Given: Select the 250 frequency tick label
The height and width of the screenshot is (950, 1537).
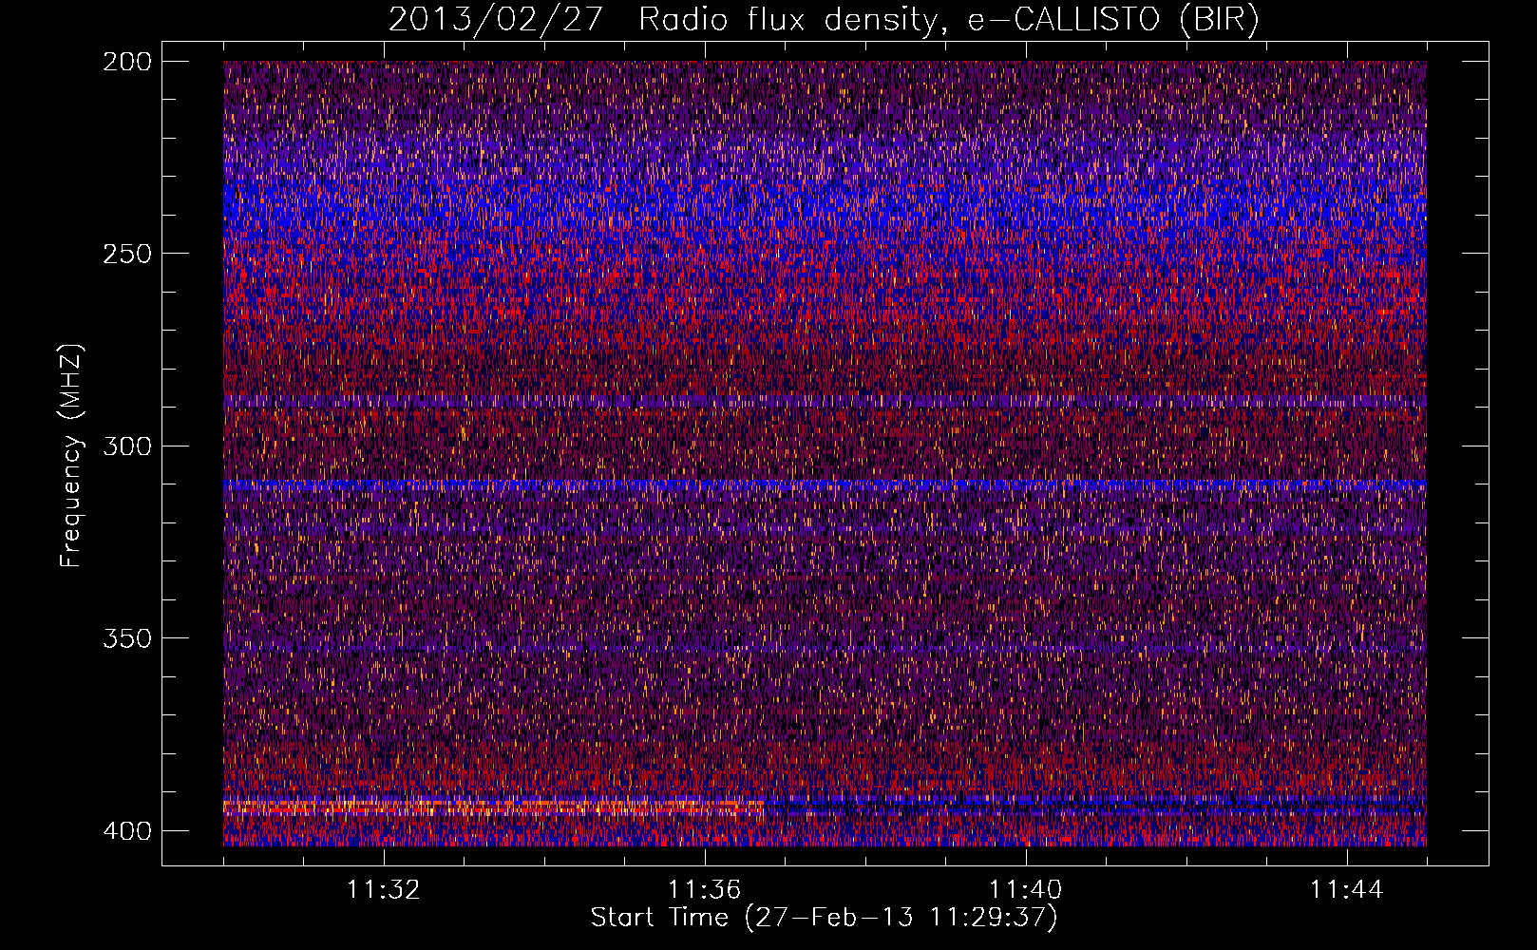Looking at the screenshot, I should [126, 254].
